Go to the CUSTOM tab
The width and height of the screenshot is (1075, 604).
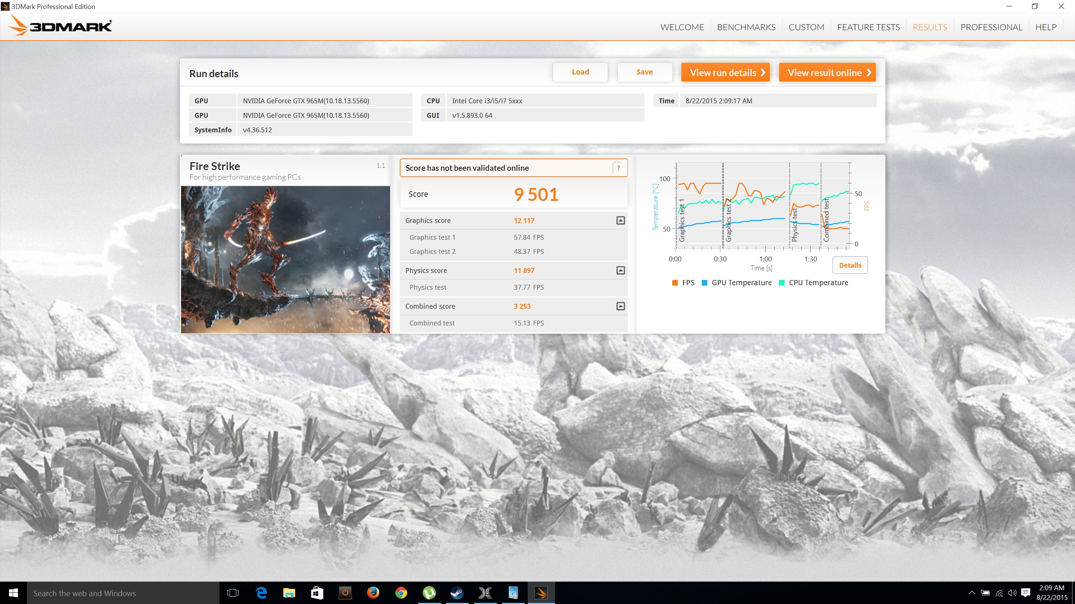point(806,27)
